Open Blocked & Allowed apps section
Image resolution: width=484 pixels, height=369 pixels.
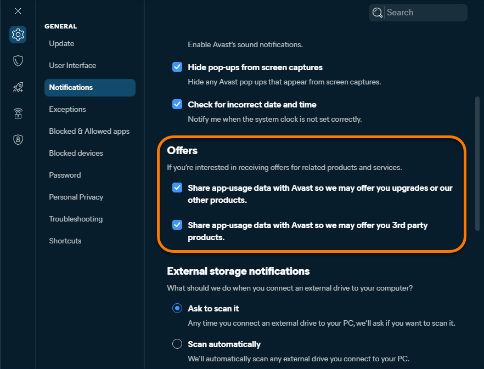pos(90,131)
